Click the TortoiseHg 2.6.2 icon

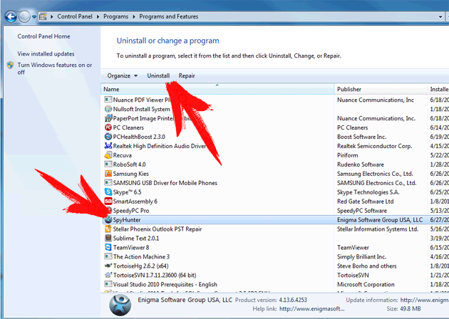(x=108, y=266)
